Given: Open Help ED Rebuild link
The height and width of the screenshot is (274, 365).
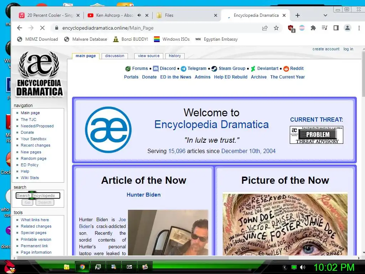Looking at the screenshot, I should [231, 77].
